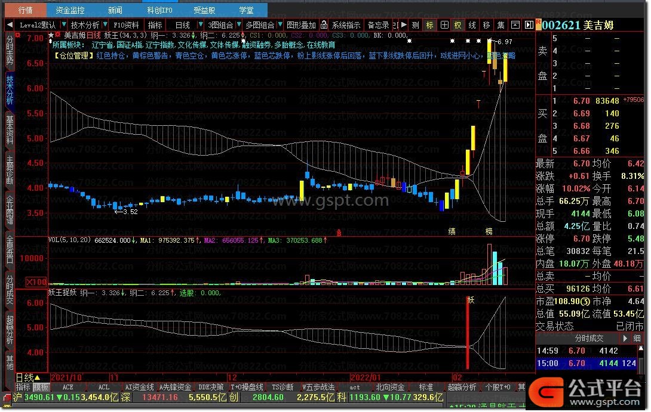651x412 pixels.
Task: Select the 超赢分析 sidebar tab
Action: point(10,330)
